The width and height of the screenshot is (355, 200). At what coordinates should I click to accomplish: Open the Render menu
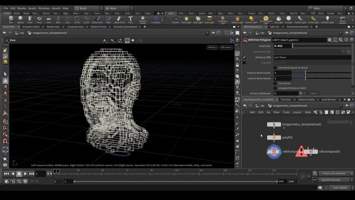pyautogui.click(x=22, y=8)
